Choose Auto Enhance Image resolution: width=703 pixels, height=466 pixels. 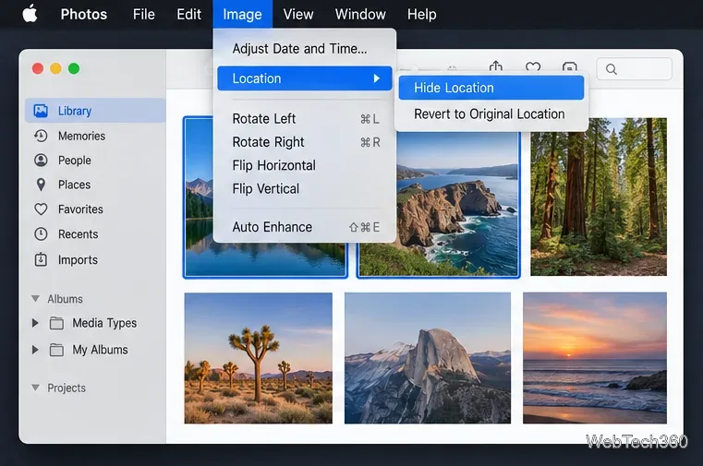(305, 227)
